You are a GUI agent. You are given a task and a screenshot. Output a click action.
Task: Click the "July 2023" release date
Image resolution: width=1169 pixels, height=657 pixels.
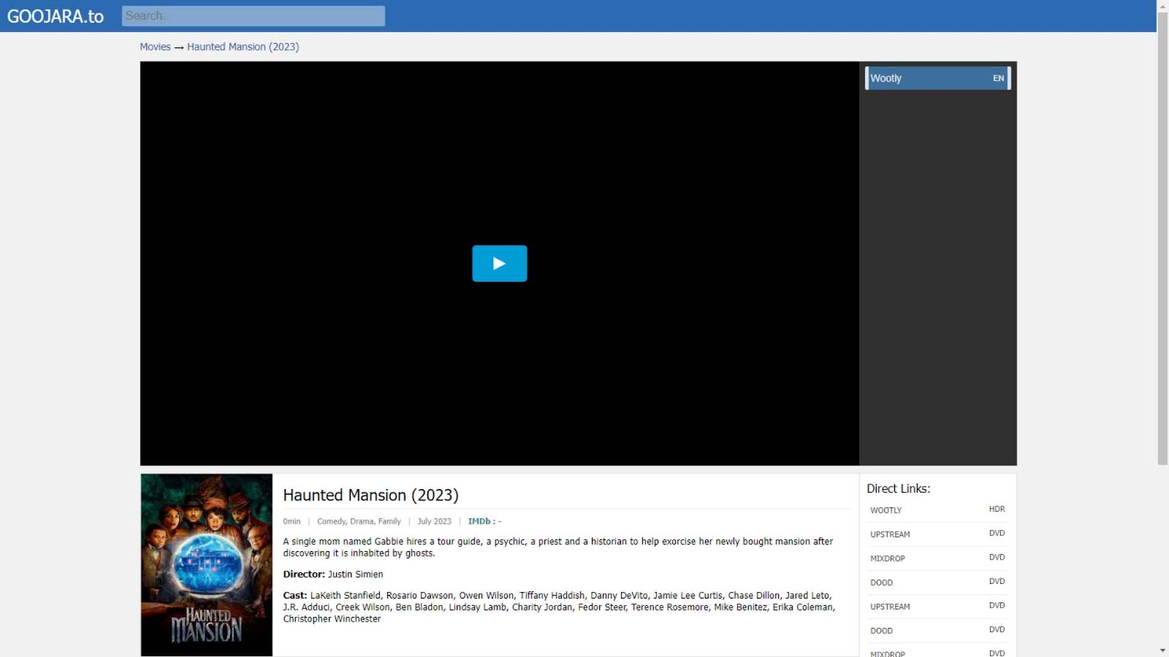tap(434, 521)
